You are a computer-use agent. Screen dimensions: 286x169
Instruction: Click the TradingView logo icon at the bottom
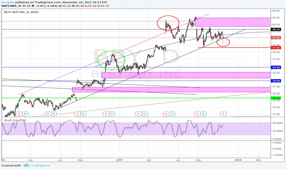[x=26, y=165]
